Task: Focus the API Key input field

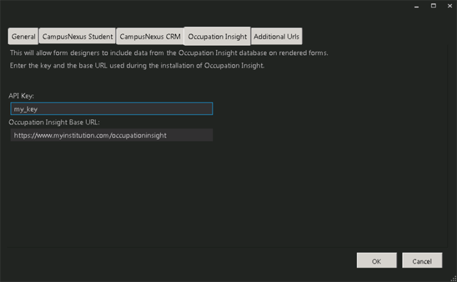Action: 112,109
